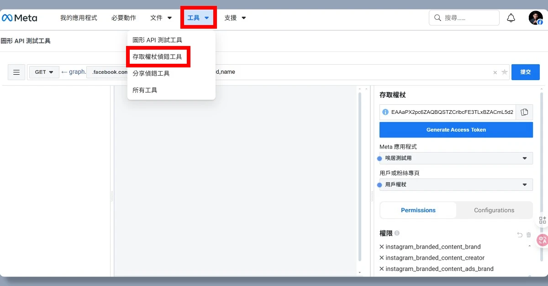This screenshot has width=548, height=286.
Task: Open the GET method dropdown
Action: coord(44,72)
